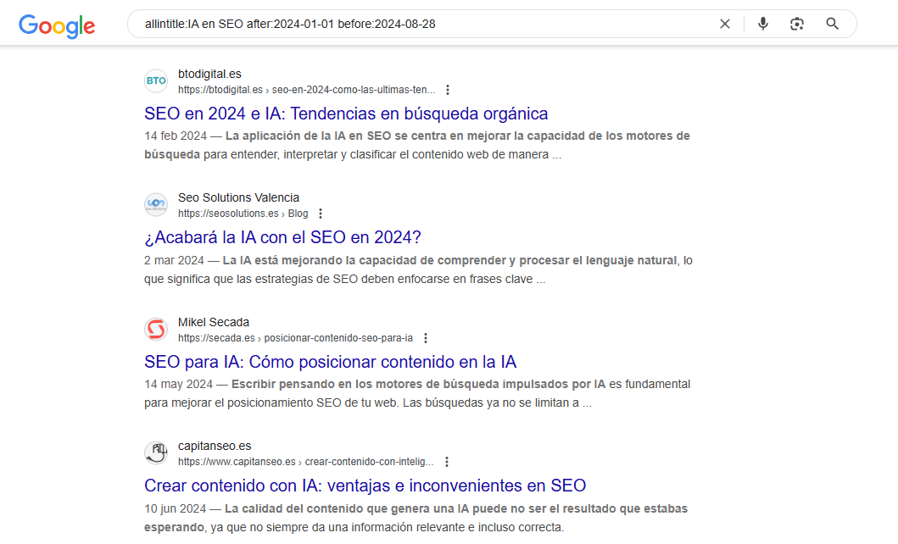Click the '2 mar 2024' snippet date
This screenshot has width=898, height=544.
[x=174, y=261]
